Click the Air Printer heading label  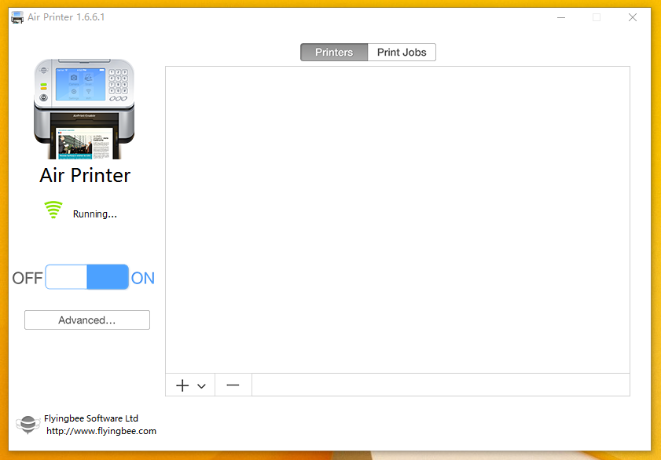[x=85, y=176]
